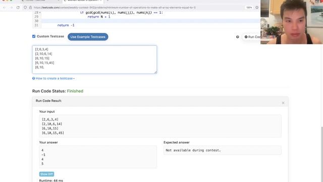Click Use Example Testcases button

(88, 37)
